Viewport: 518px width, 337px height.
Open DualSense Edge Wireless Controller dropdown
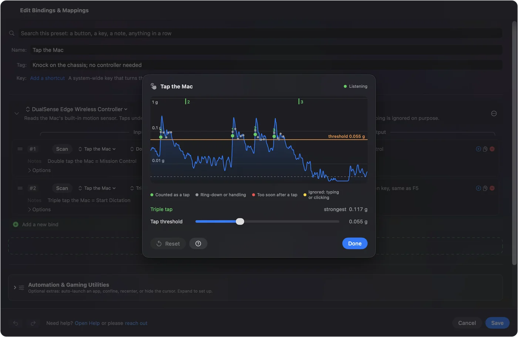click(76, 109)
